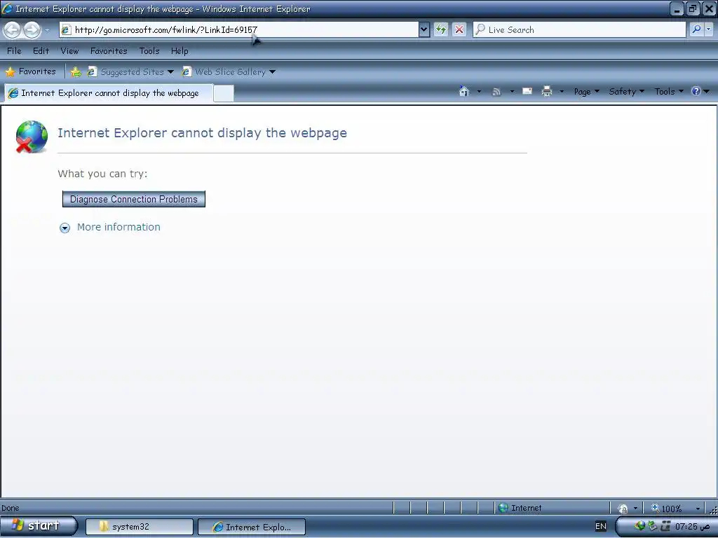Select the 'cannot display the webpage' tab
Viewport: 718px width, 538px height.
109,93
